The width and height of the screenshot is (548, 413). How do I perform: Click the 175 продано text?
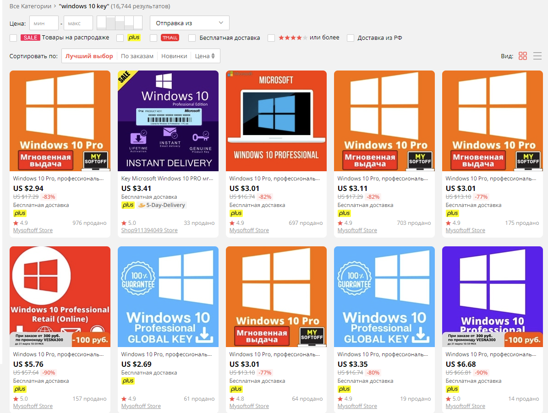click(x=522, y=223)
